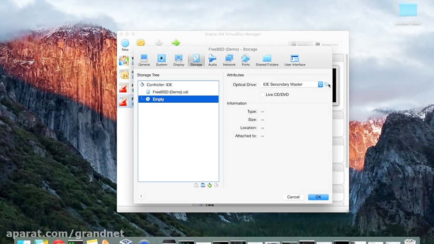This screenshot has height=244, width=434.
Task: Click the VirtualBox Manager window scrollbar
Action: pyautogui.click(x=347, y=110)
